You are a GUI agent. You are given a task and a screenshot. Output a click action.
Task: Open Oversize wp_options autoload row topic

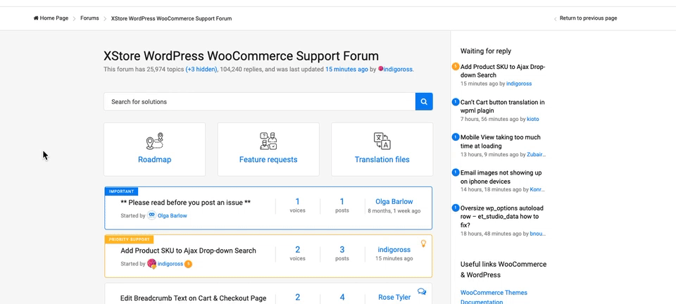[502, 216]
